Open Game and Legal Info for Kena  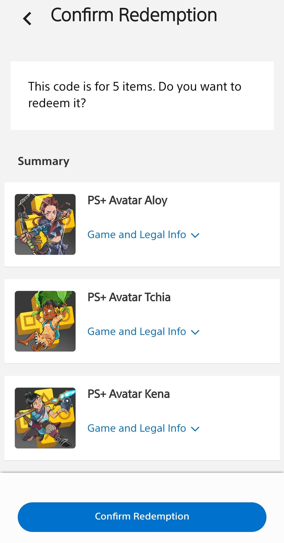point(137,428)
